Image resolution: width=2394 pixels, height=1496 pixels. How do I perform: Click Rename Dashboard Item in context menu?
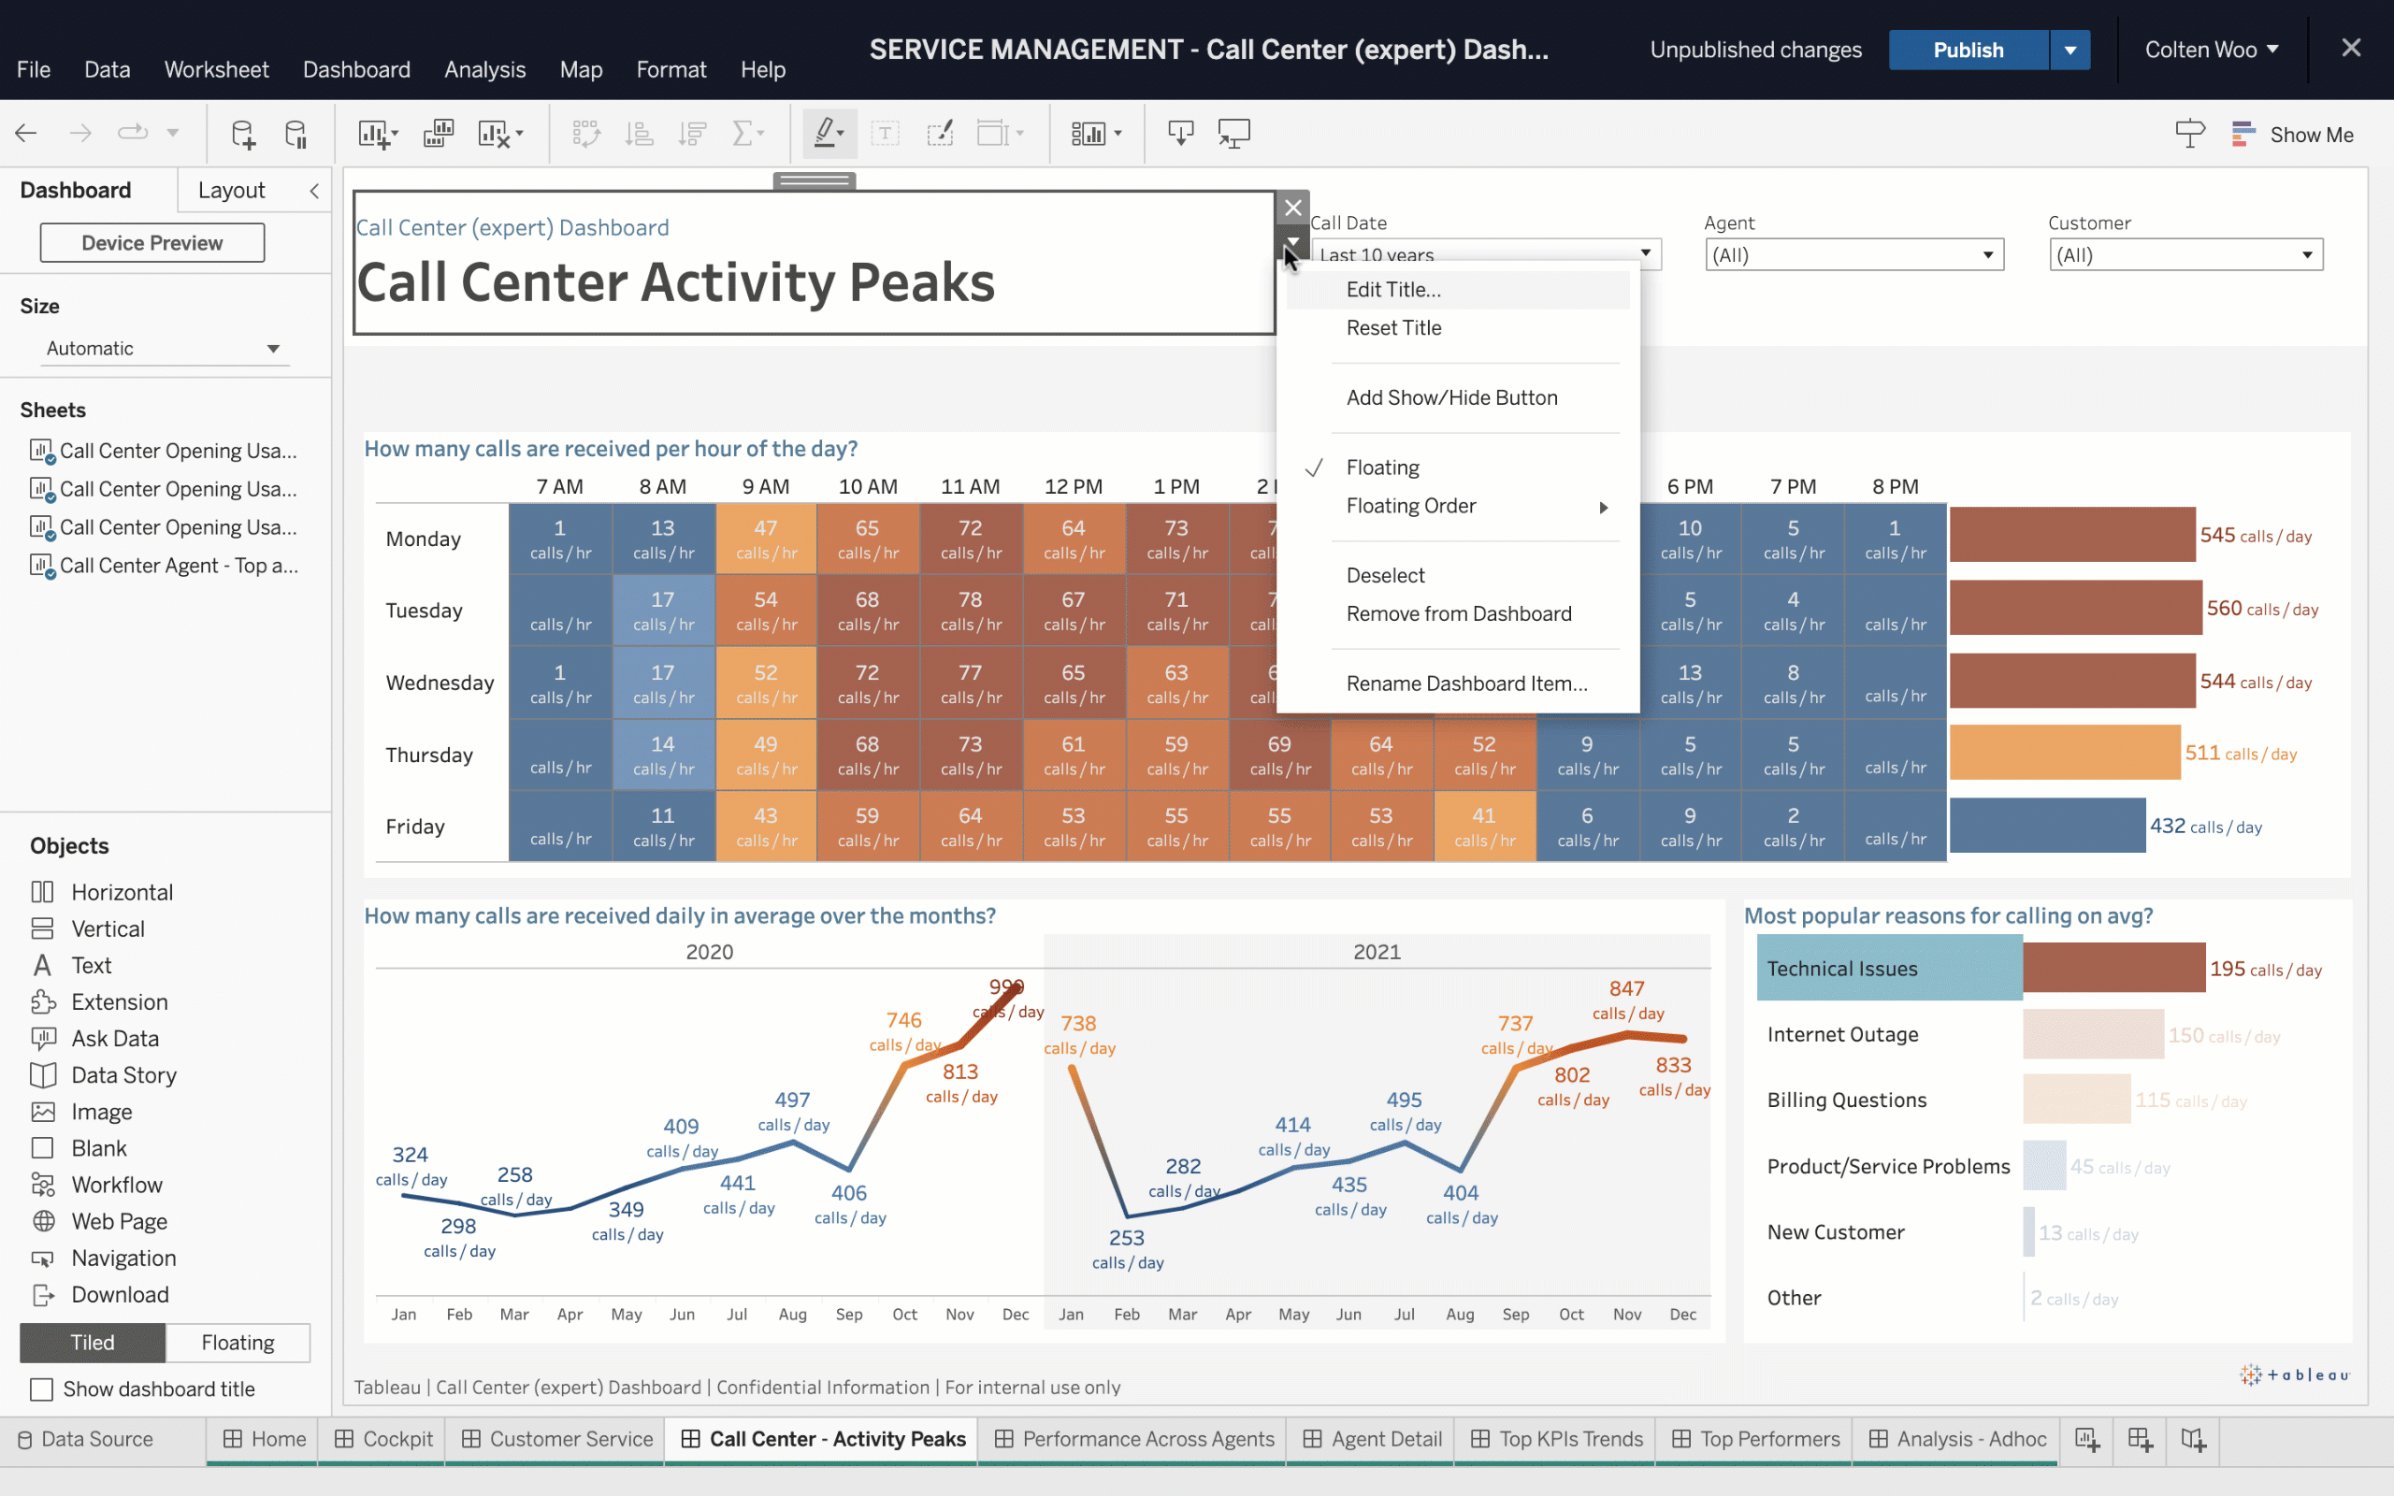click(x=1466, y=683)
